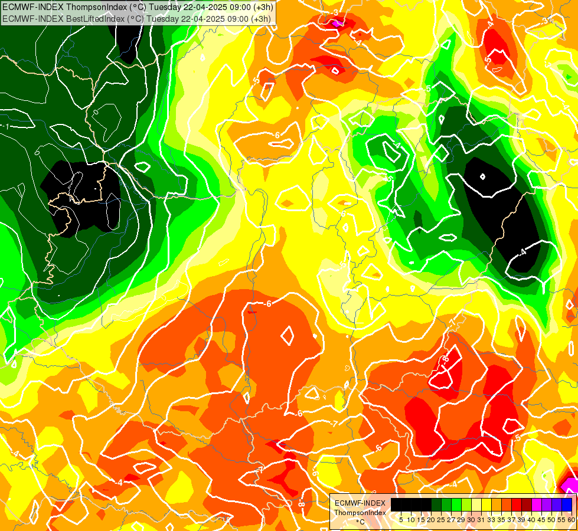Click the legend tick value 25

tap(441, 520)
